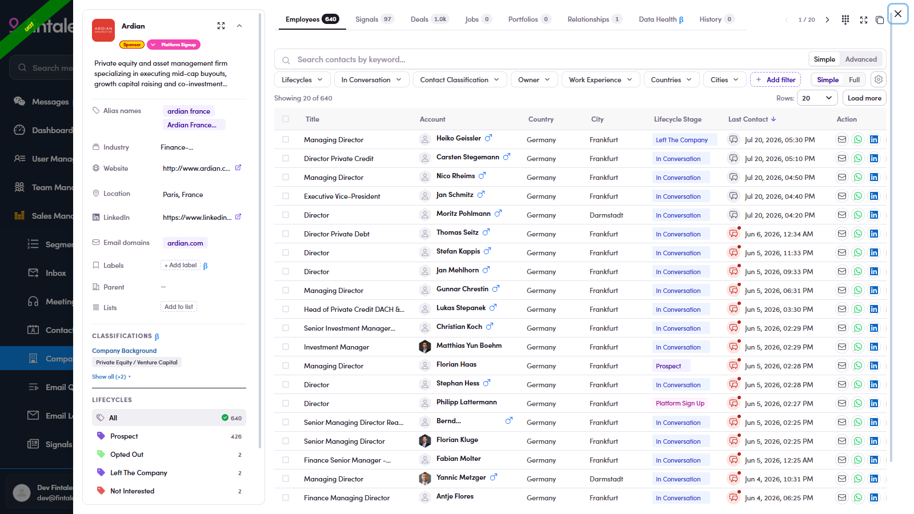Click Matthias Yun Boehm's avatar photo
Viewport: 914px width, 514px height.
tap(425, 347)
